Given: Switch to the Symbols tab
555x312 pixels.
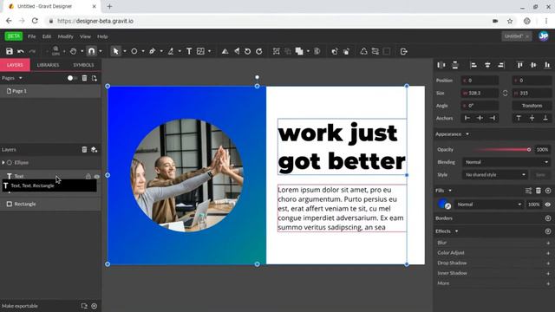Looking at the screenshot, I should tap(83, 65).
